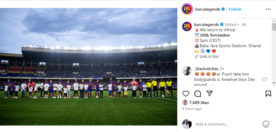Open _blackstiches profile avatar
Screen dimensions: 276x132
pyautogui.click(x=187, y=71)
